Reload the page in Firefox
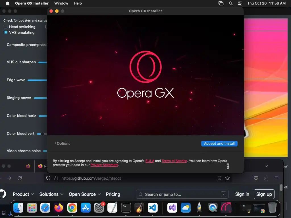The height and width of the screenshot is (218, 291). 20,178
